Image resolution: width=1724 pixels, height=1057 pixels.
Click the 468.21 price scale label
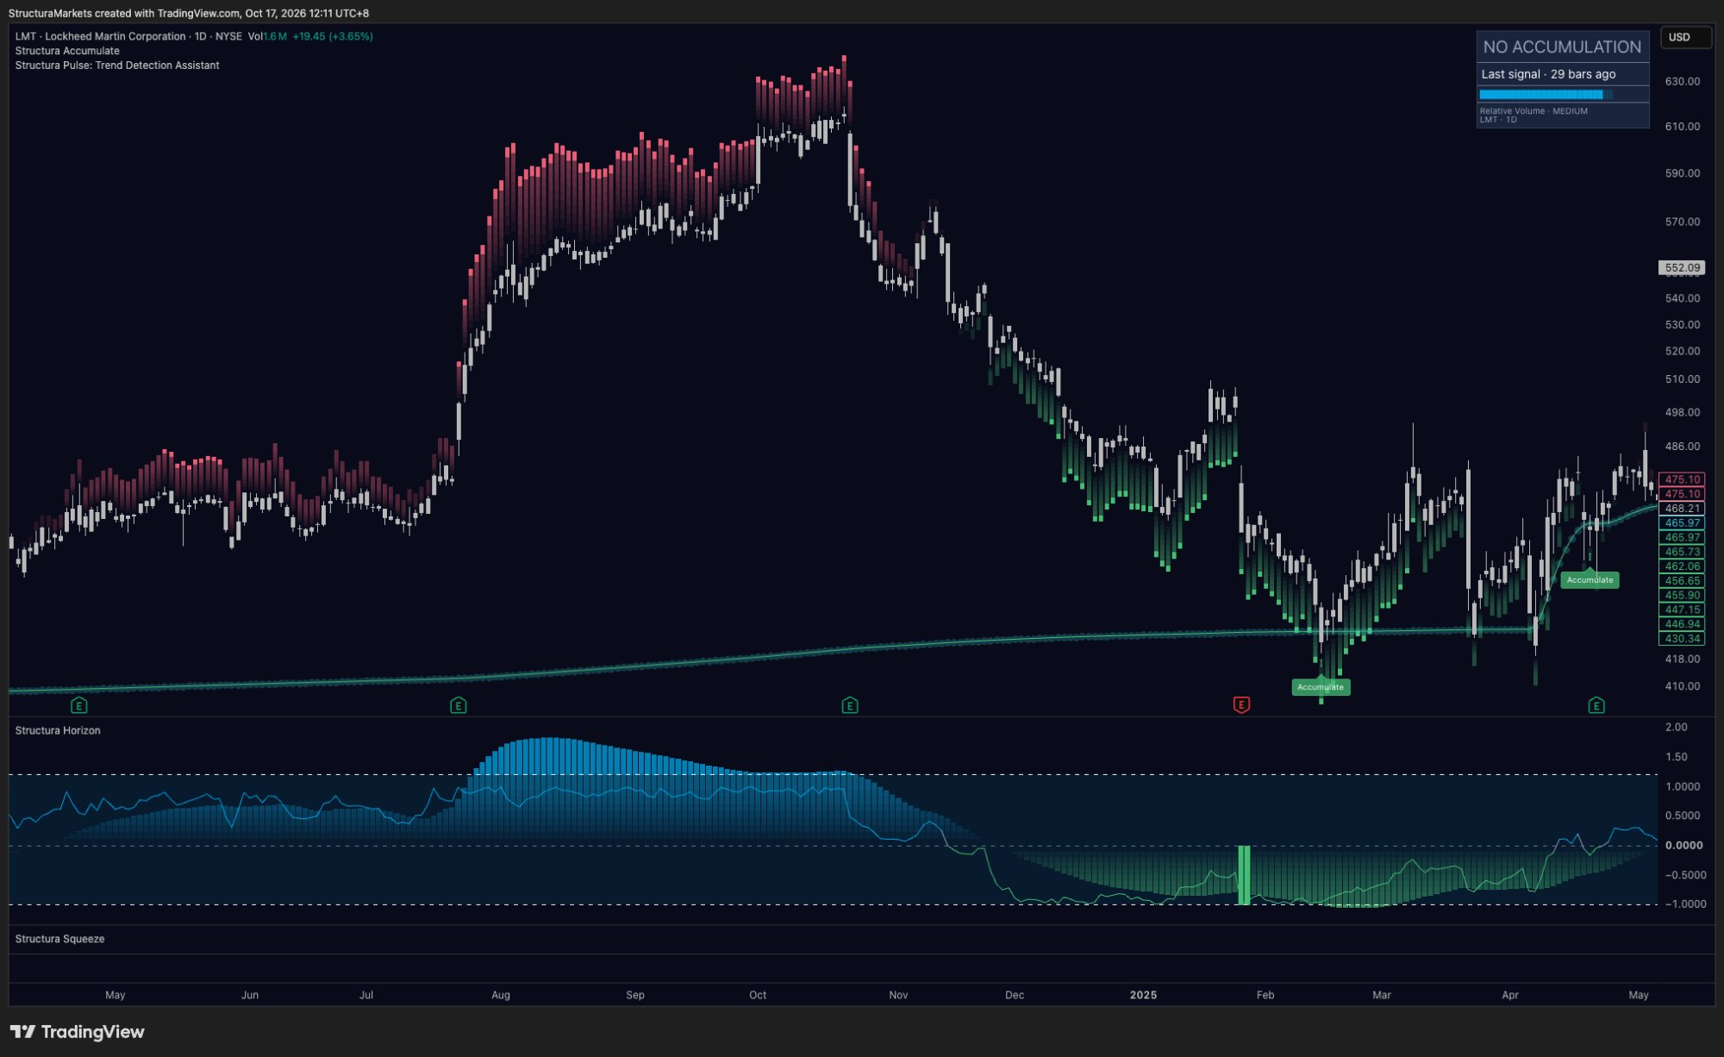click(x=1682, y=509)
